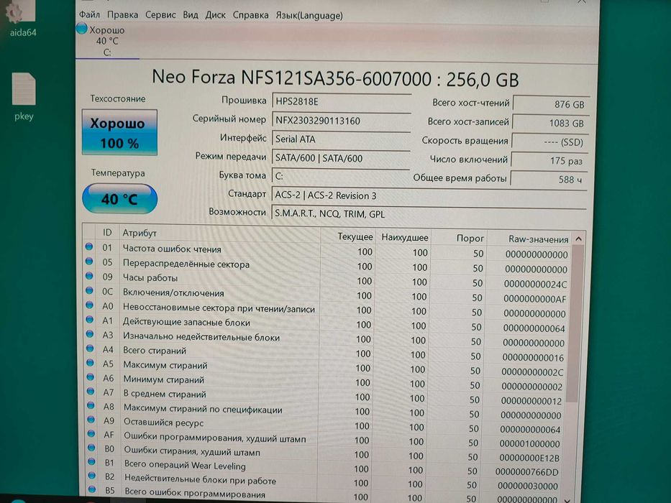Click the serial number field NFX2303290113160
671x503 pixels.
coord(342,121)
